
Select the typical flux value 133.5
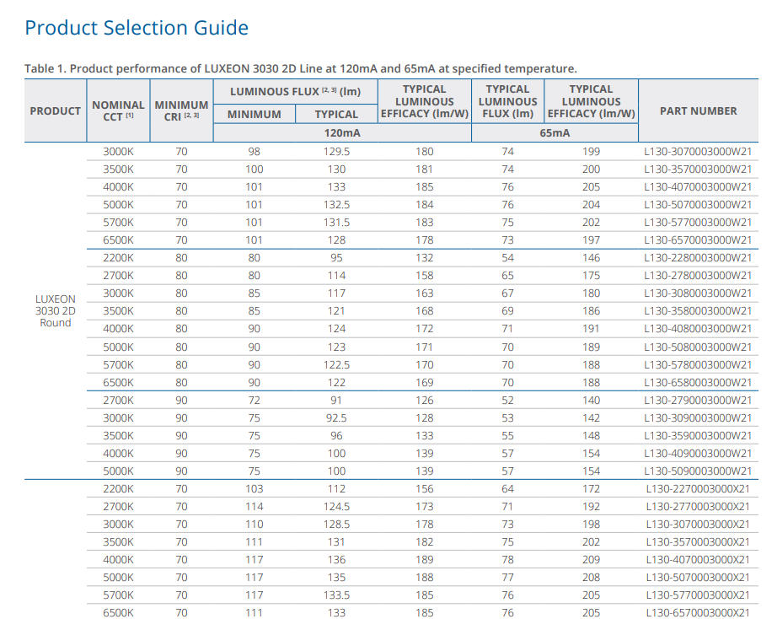tap(336, 595)
